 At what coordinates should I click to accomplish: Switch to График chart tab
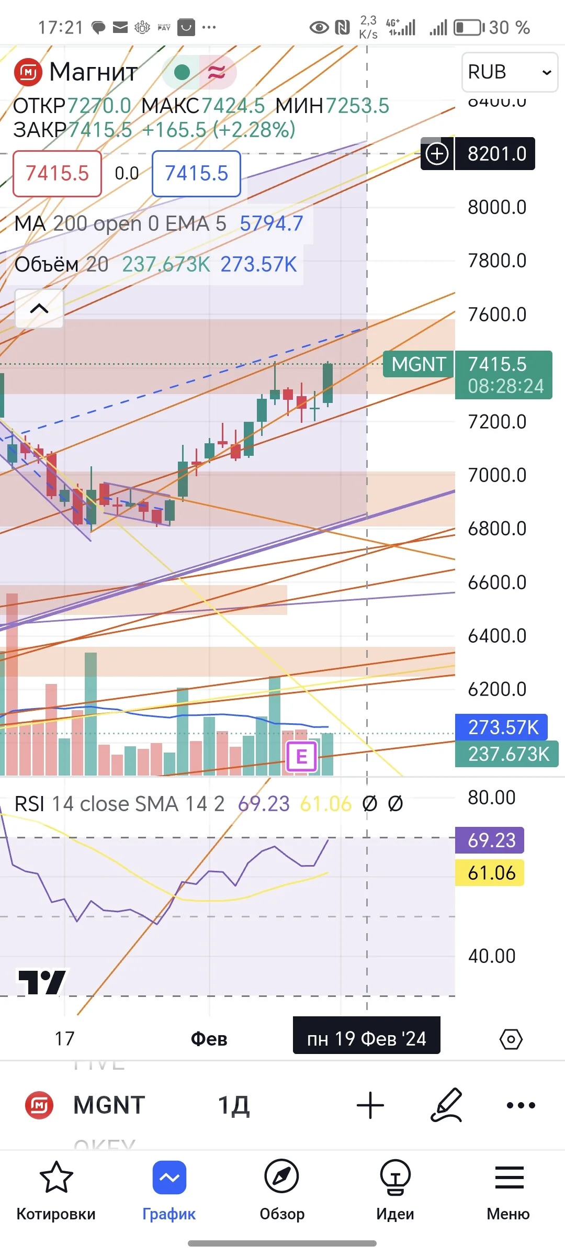(x=169, y=1191)
